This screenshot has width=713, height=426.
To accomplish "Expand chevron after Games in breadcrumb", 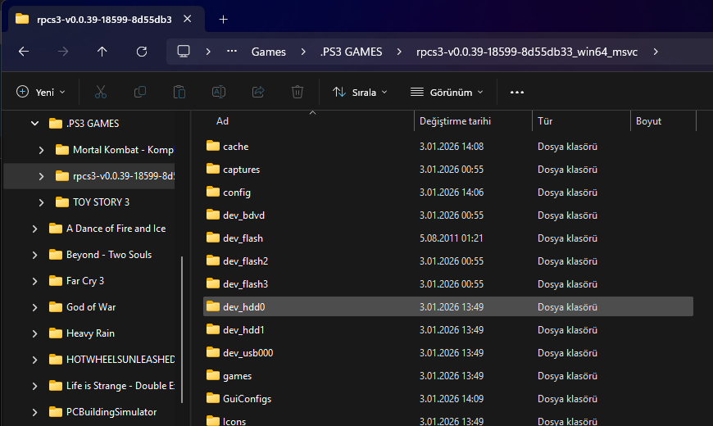I will tap(303, 52).
